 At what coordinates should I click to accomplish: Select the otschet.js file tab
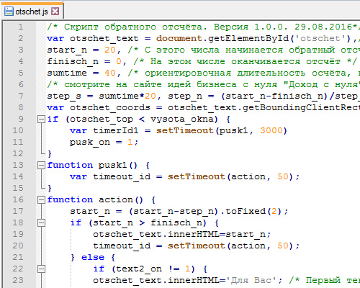(x=32, y=12)
